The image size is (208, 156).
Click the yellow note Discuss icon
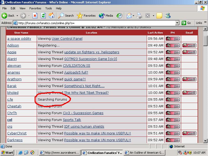point(159,16)
